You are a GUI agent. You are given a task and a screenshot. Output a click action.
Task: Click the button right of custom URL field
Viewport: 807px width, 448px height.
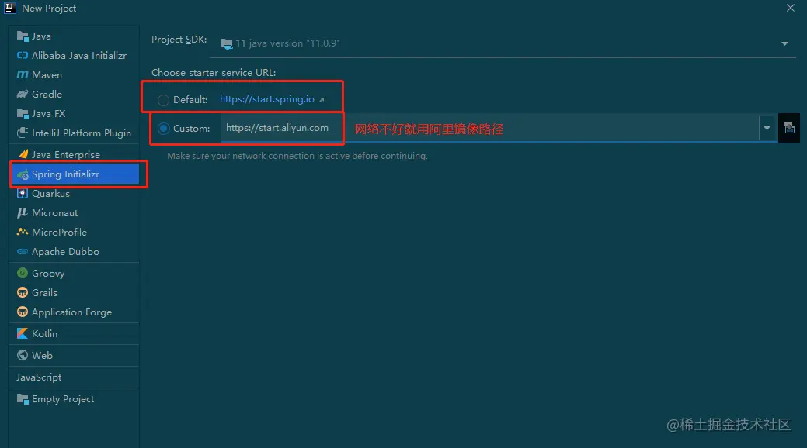(789, 128)
